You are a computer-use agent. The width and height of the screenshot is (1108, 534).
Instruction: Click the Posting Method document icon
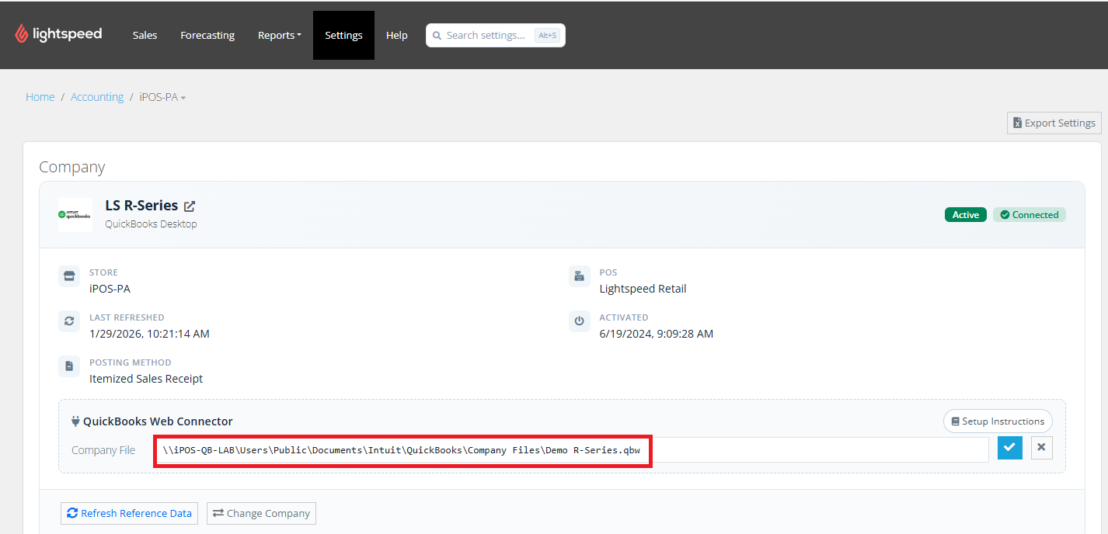pos(69,366)
